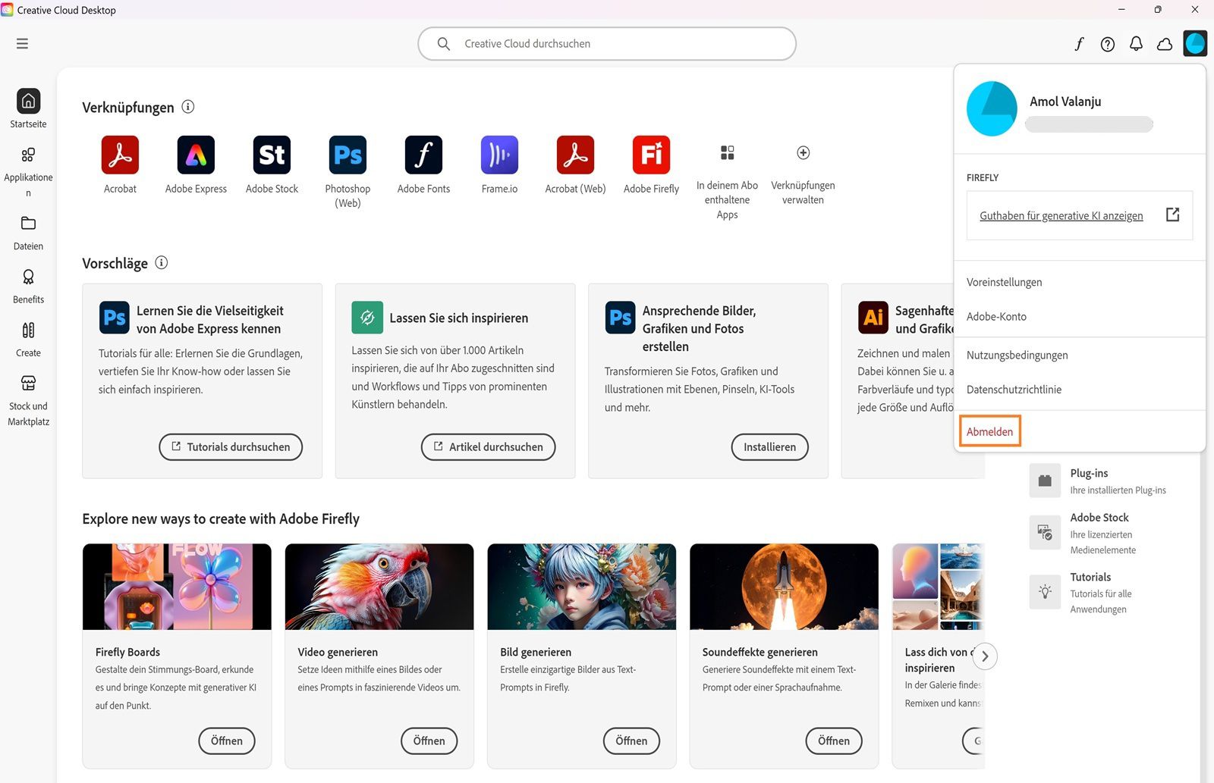
Task: Open Adobe Stock shortcut
Action: tap(272, 155)
